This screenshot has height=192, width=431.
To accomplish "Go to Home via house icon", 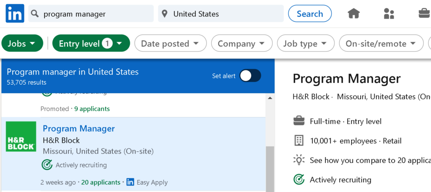I will pos(354,13).
